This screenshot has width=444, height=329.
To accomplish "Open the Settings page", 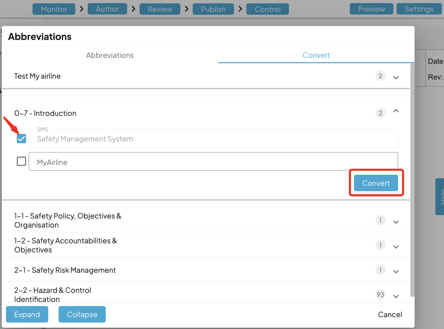I will click(419, 9).
